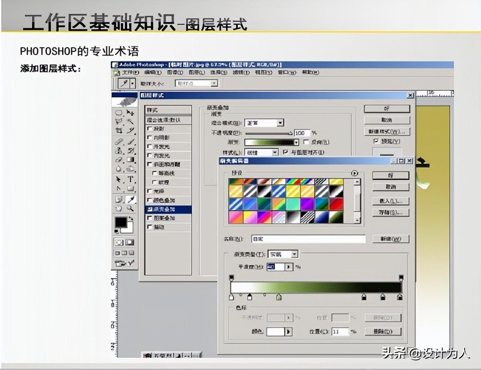Click 好 (OK) in the Gradient Editor
This screenshot has height=370, width=481.
391,175
